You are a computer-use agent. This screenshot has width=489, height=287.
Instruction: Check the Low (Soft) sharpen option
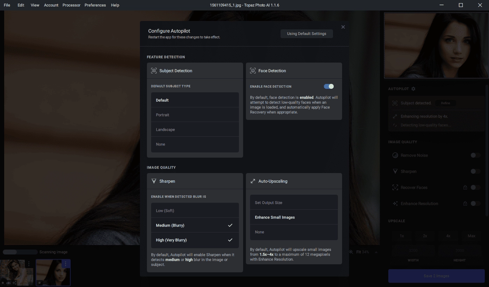195,210
